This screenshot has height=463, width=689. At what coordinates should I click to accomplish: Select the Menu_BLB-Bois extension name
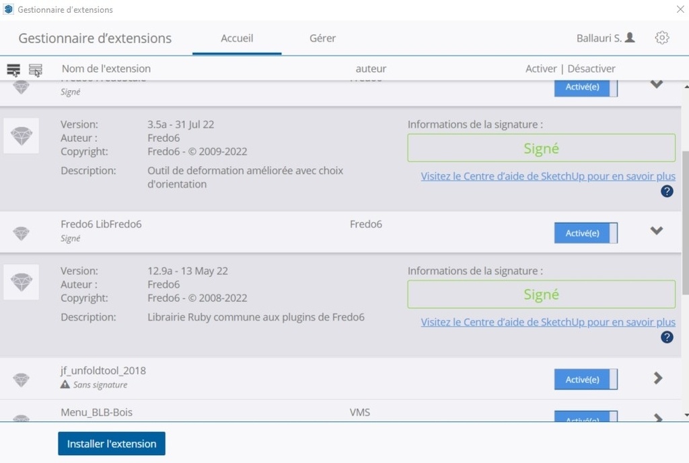click(96, 412)
